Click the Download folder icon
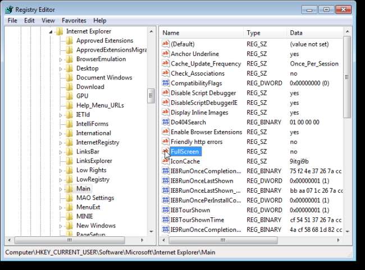The image size is (365, 270). tap(70, 87)
